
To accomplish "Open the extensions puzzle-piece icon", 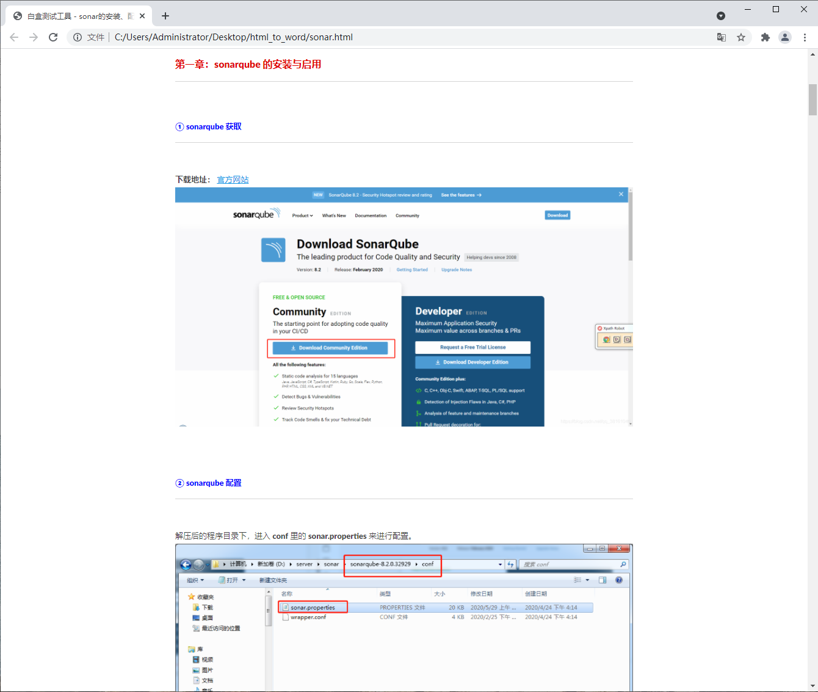I will pyautogui.click(x=766, y=37).
